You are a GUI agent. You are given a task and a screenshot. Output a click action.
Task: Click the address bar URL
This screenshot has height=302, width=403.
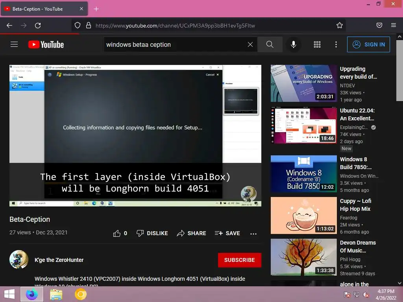pyautogui.click(x=175, y=26)
